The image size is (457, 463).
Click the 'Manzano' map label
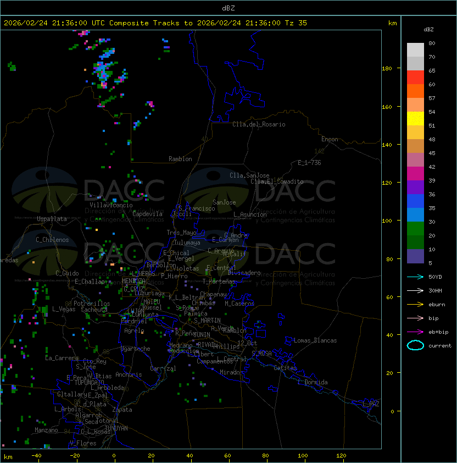tap(46, 430)
